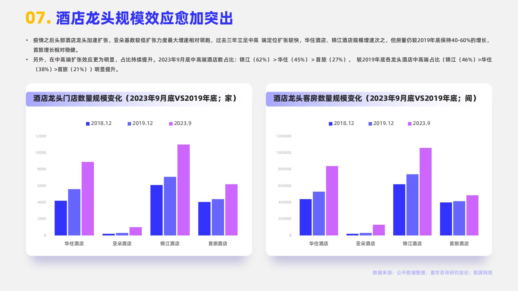Click the 400000 y-axis value in right chart

(x=285, y=202)
